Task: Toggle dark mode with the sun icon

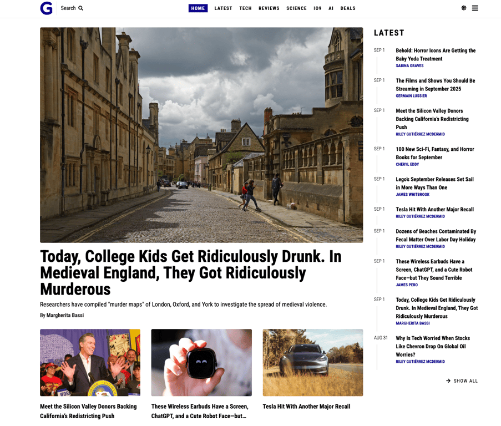Action: pyautogui.click(x=464, y=8)
